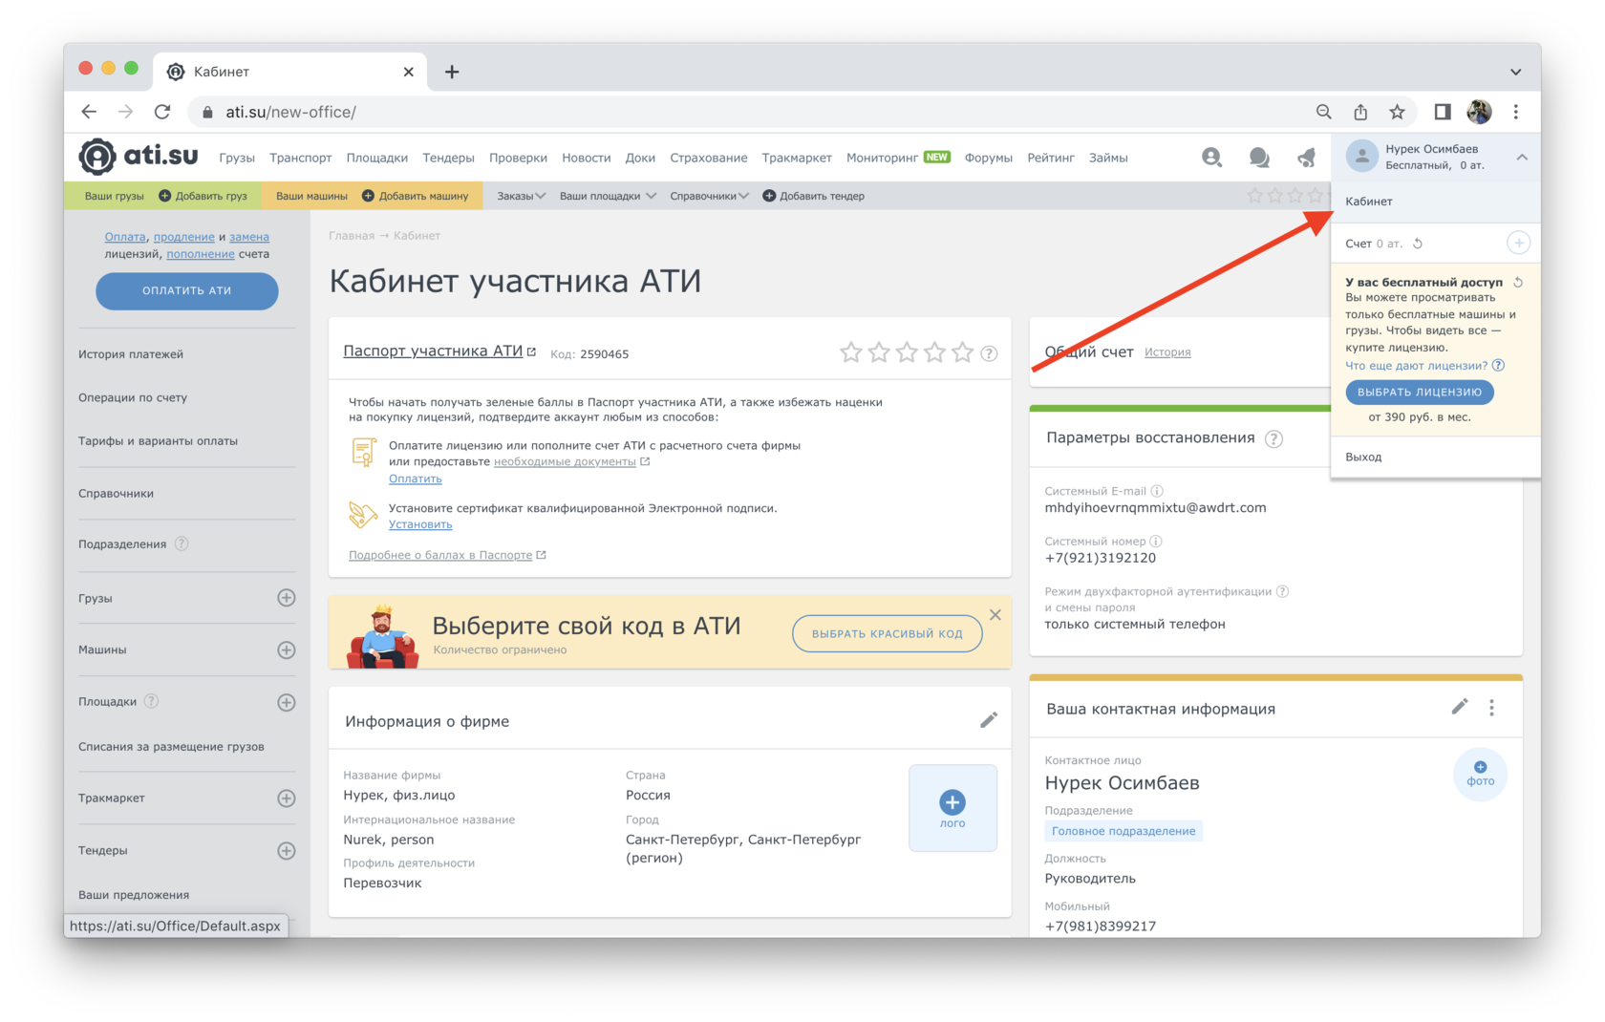The image size is (1605, 1022).
Task: Open the megaphone notifications icon
Action: point(1306,158)
